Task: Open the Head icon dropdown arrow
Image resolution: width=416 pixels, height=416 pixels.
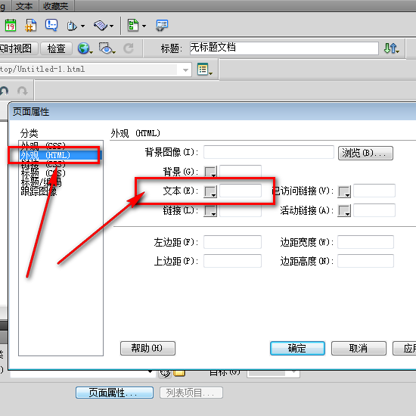Action: 82,26
